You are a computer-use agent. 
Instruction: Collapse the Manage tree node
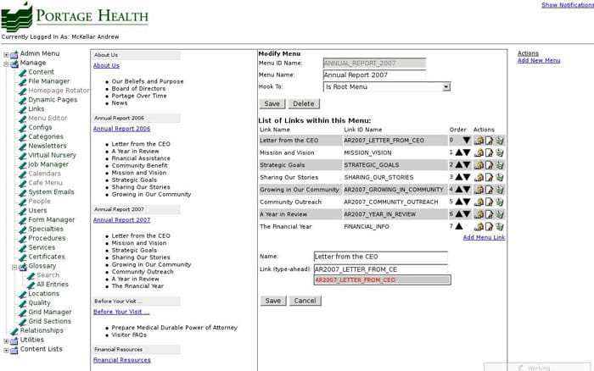(x=6, y=64)
